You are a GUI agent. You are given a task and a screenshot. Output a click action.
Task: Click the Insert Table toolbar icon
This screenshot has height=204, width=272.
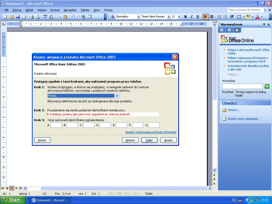coord(90,17)
